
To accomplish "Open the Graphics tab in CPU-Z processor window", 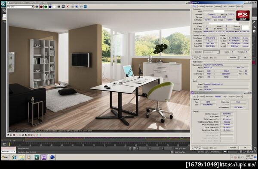I will click(232, 6).
